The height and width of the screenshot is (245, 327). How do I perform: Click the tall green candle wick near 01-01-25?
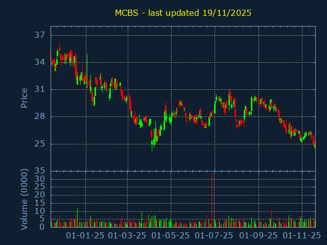(87, 64)
